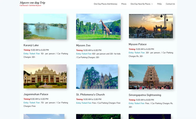Open the Jaganmohan Palace photo

click(x=45, y=76)
